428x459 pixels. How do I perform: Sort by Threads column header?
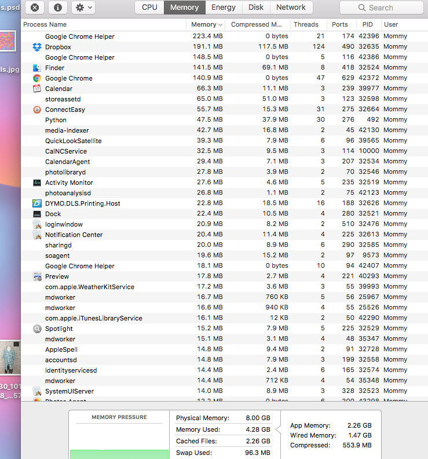coord(309,24)
